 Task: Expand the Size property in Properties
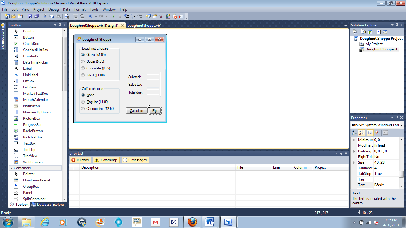[x=354, y=162]
